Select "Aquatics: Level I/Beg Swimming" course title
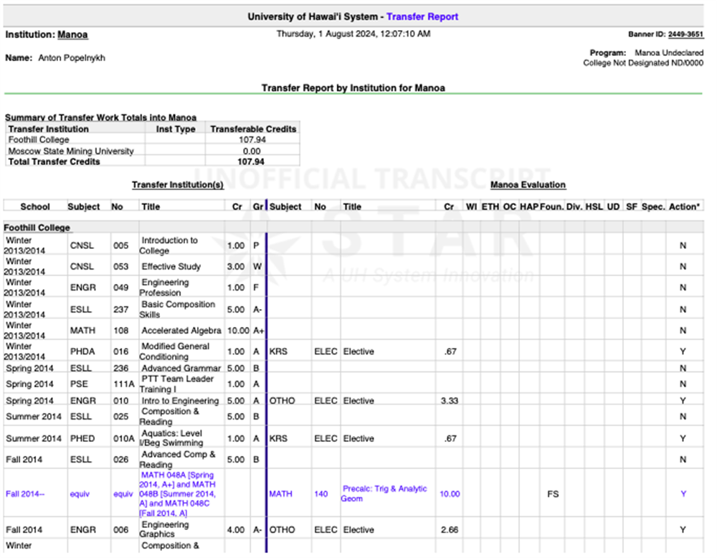 [171, 438]
